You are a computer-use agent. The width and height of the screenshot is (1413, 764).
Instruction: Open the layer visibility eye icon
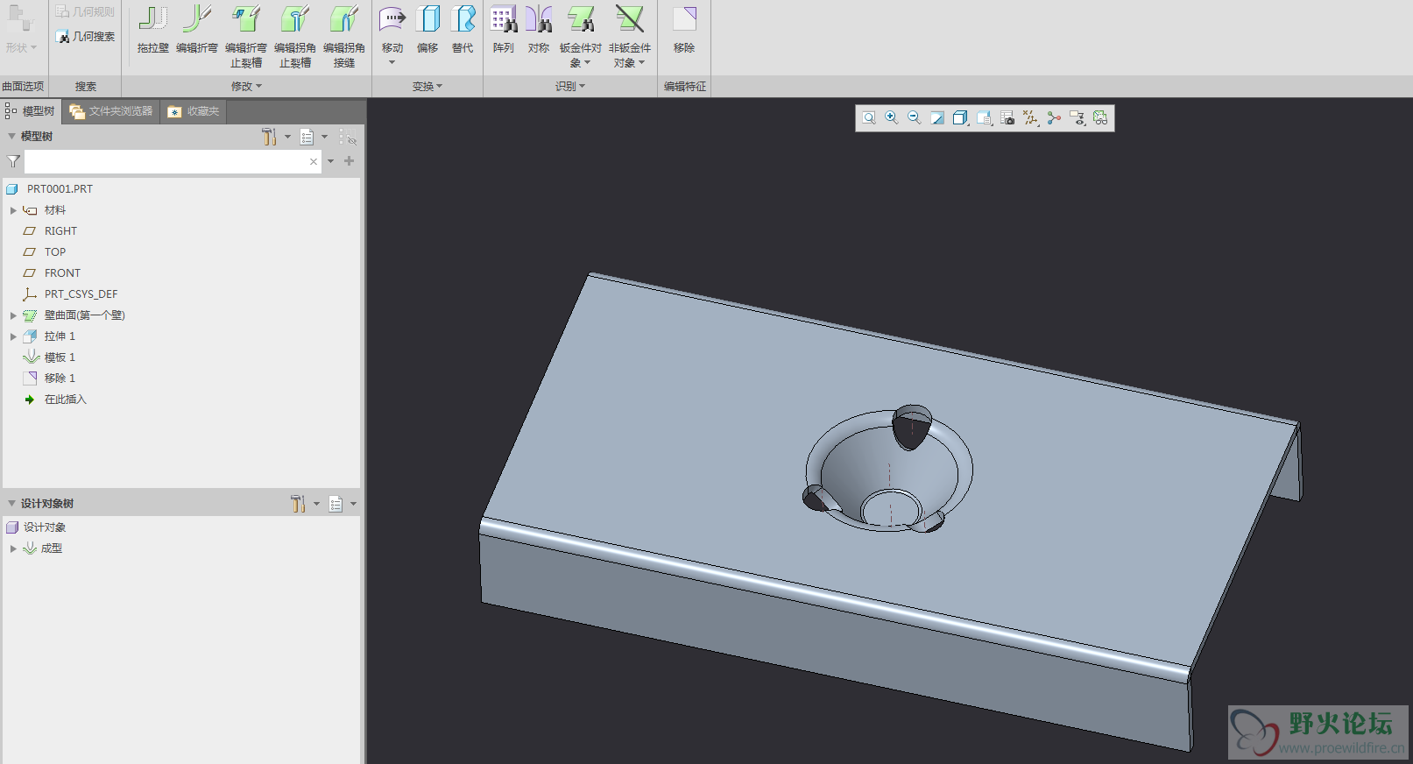pyautogui.click(x=1077, y=118)
